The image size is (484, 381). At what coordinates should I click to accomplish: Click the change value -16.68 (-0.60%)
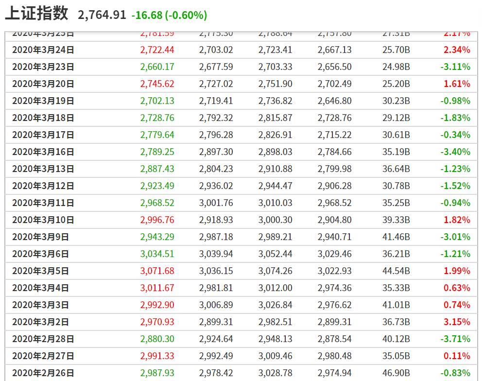[x=169, y=15]
